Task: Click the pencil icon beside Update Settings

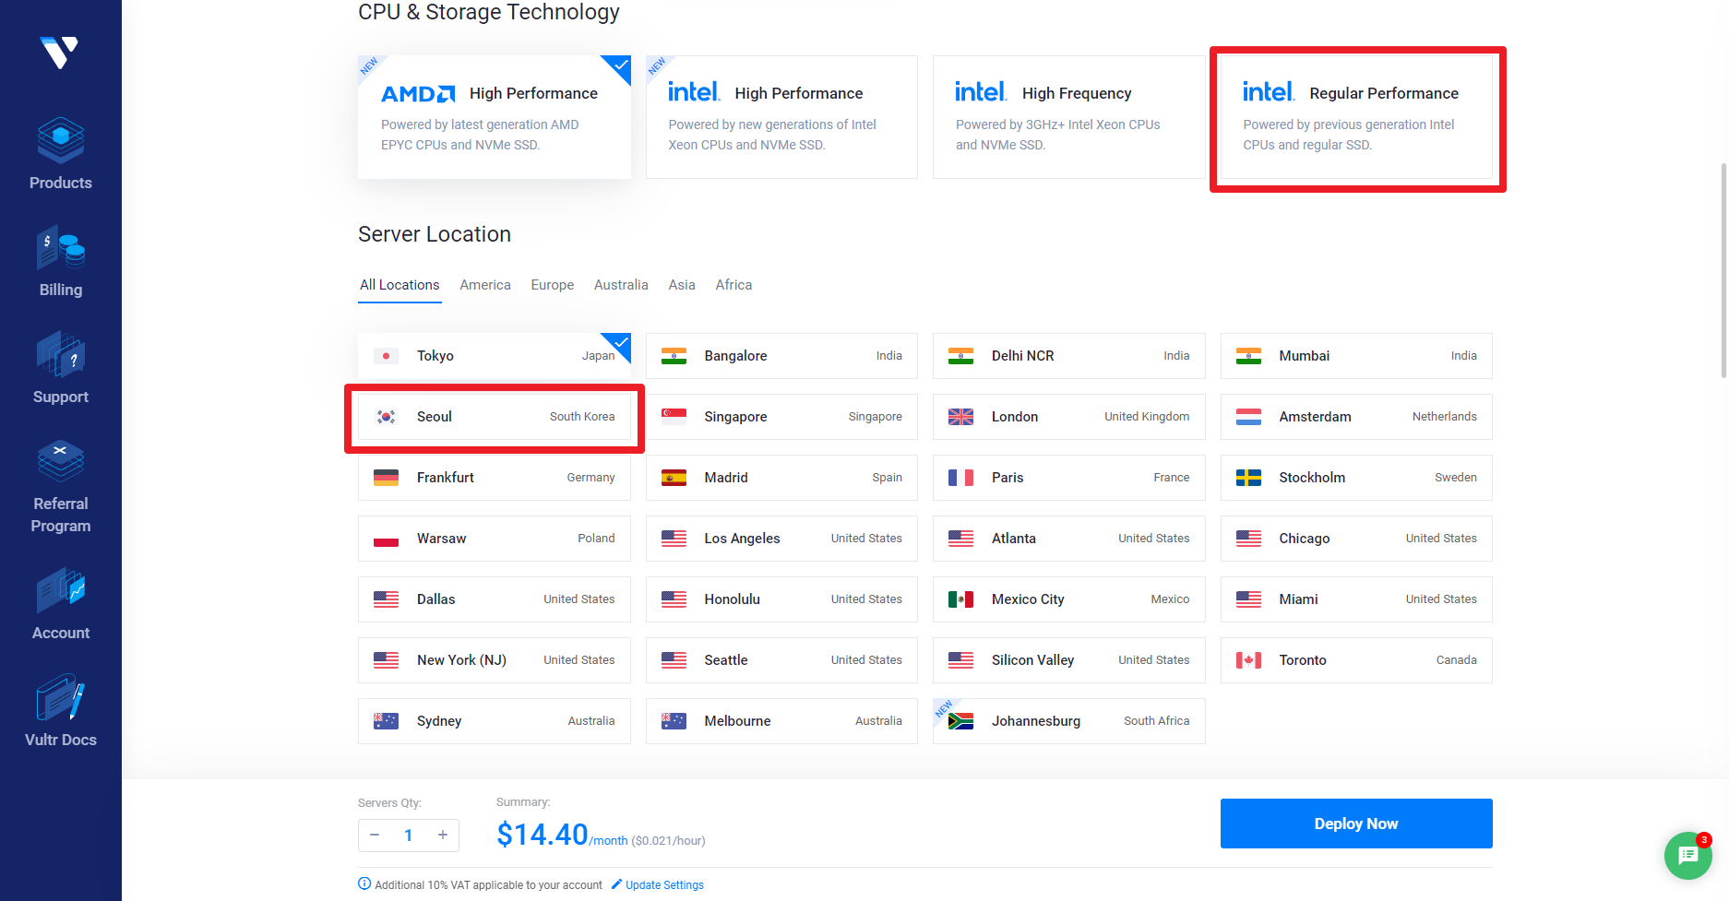Action: (616, 884)
